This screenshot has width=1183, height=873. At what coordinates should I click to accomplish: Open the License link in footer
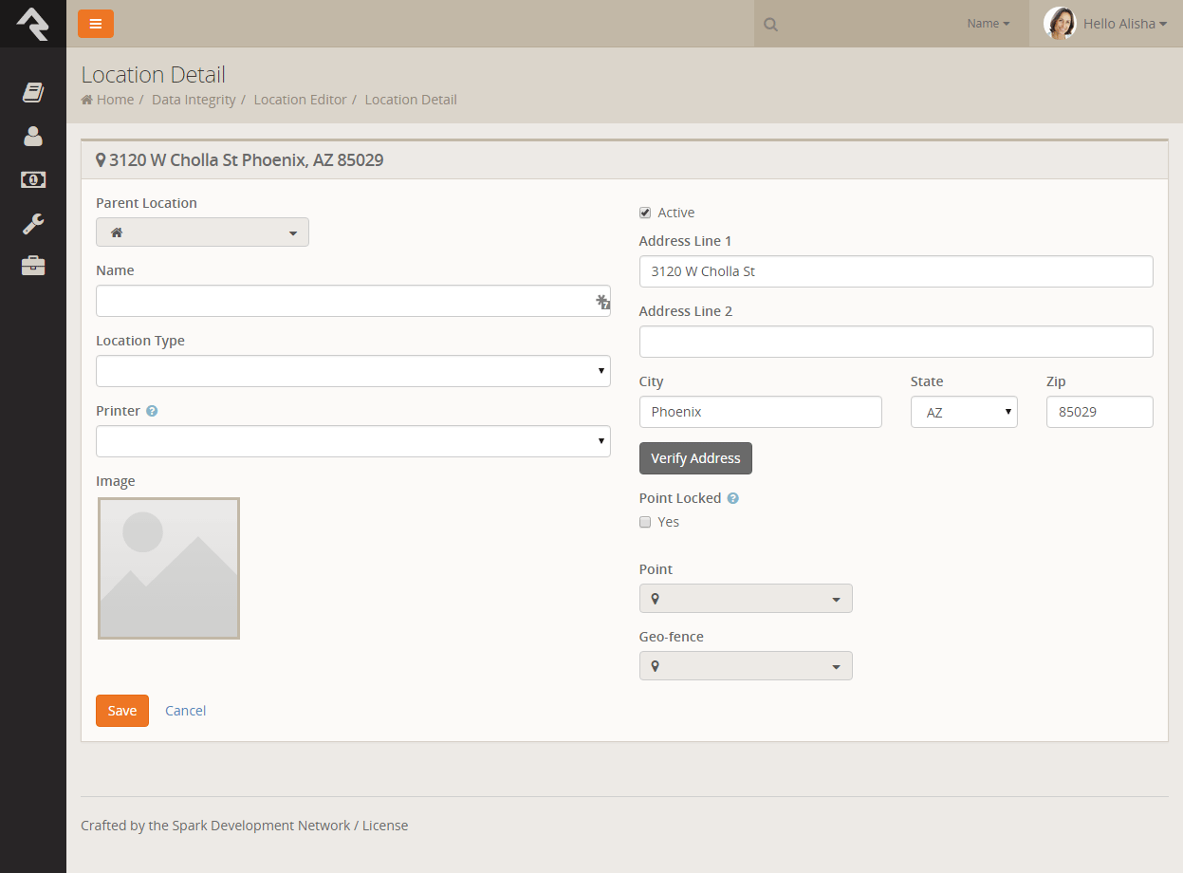tap(385, 826)
